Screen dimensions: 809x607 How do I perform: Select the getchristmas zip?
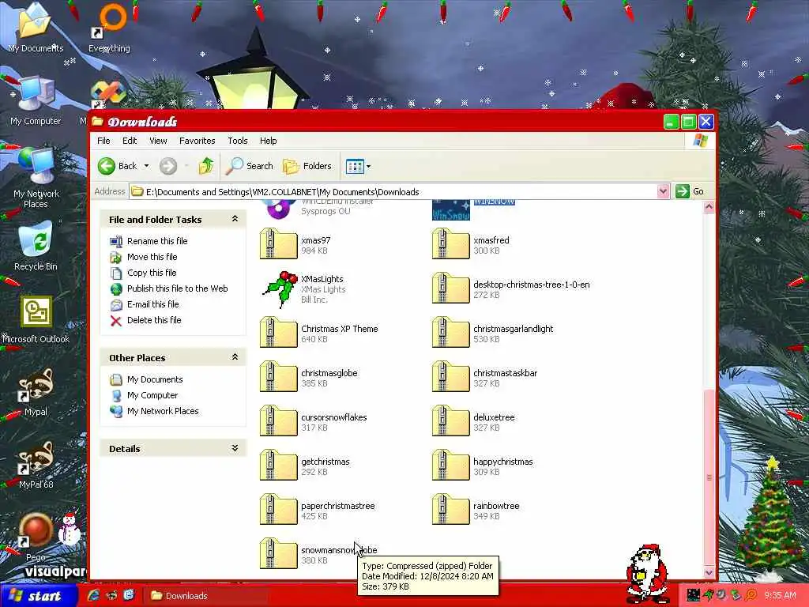click(279, 466)
